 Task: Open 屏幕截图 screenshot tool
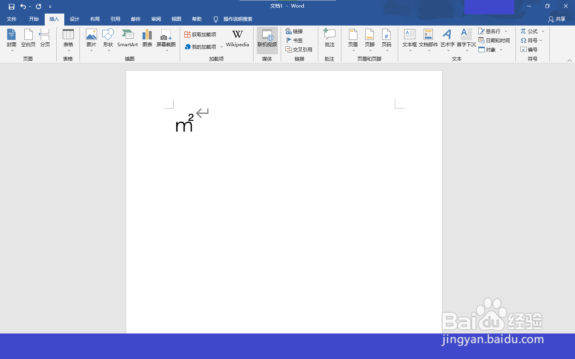coord(166,40)
